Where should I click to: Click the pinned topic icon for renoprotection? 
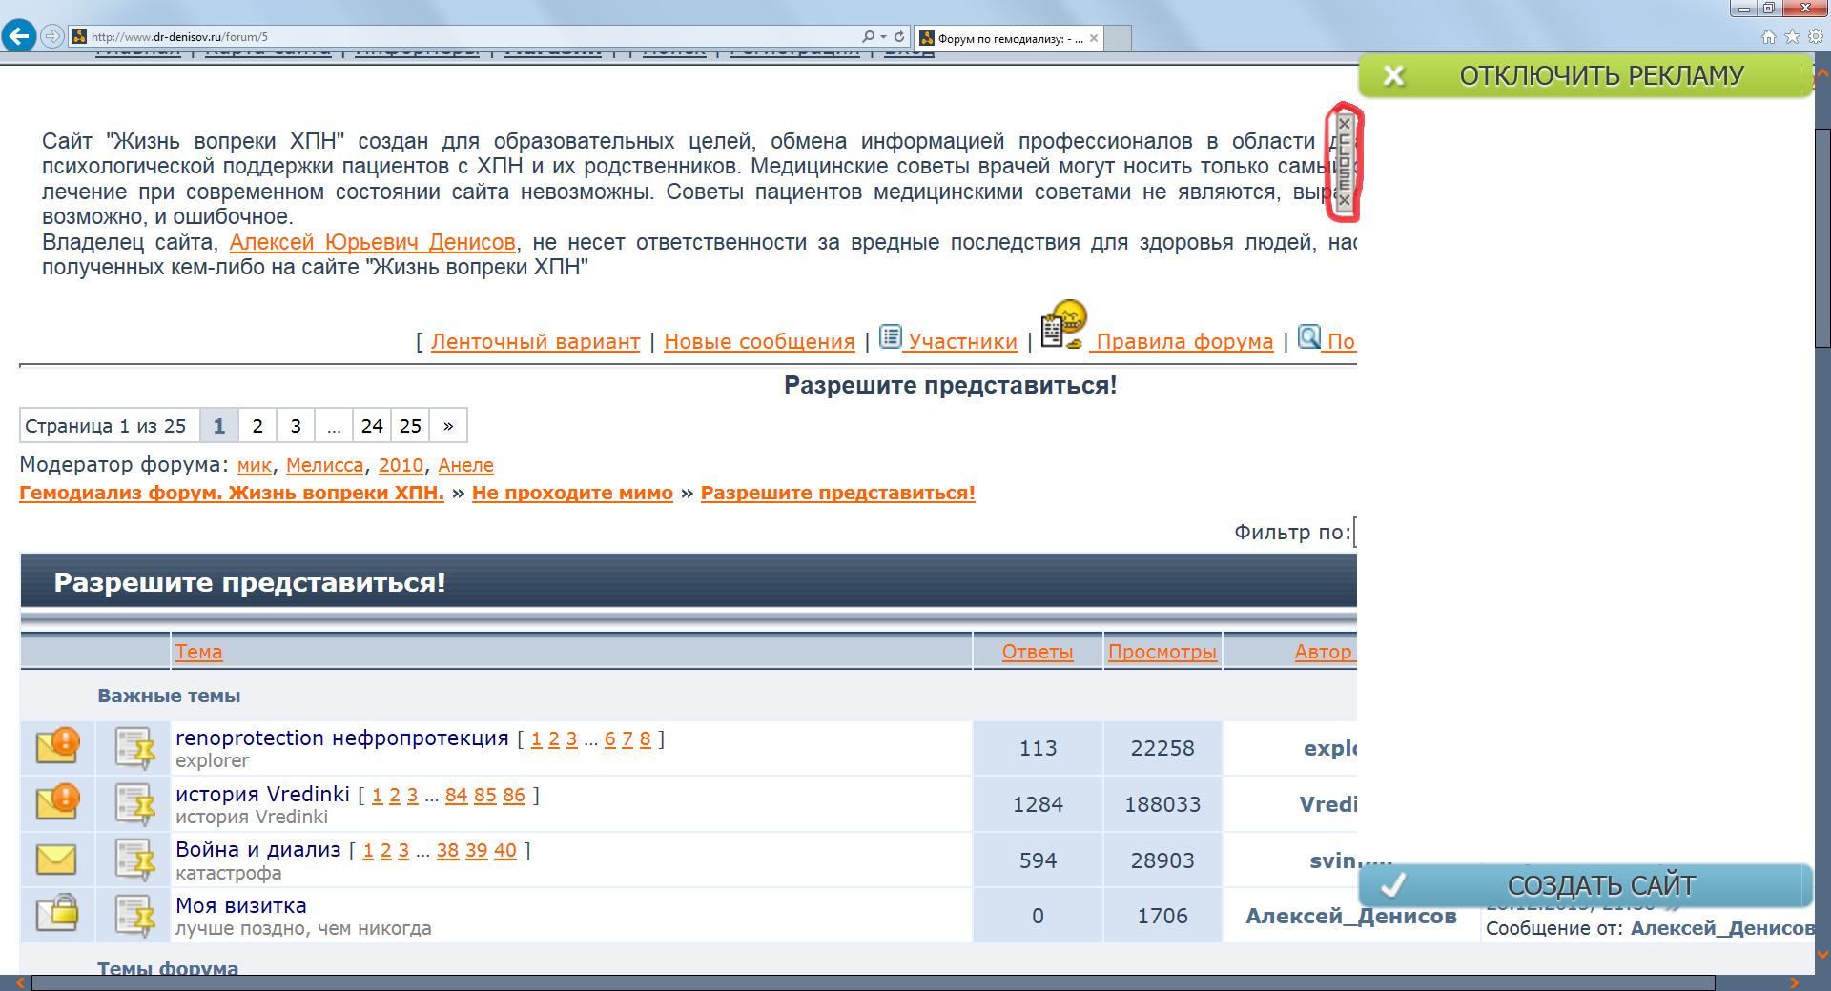click(134, 748)
